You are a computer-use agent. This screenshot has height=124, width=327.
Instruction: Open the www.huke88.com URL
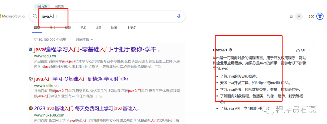tap(49, 115)
